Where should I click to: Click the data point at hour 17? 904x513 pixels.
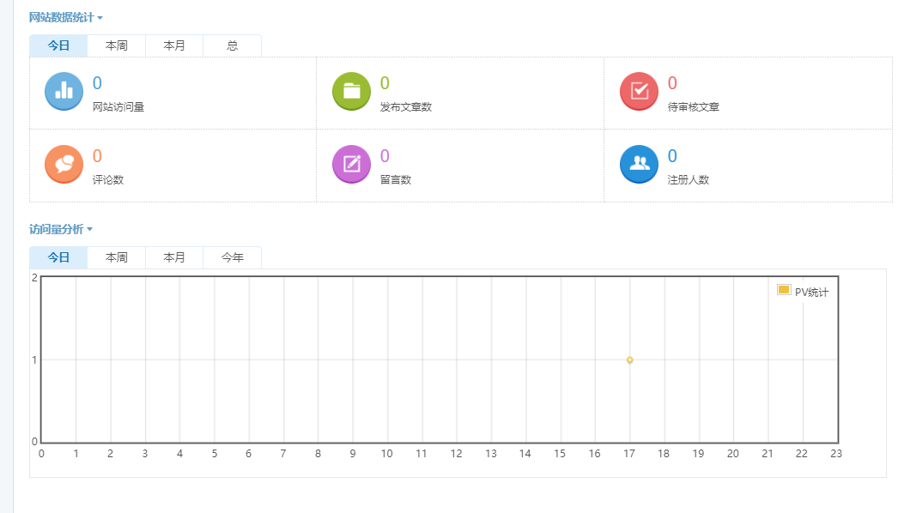[629, 360]
